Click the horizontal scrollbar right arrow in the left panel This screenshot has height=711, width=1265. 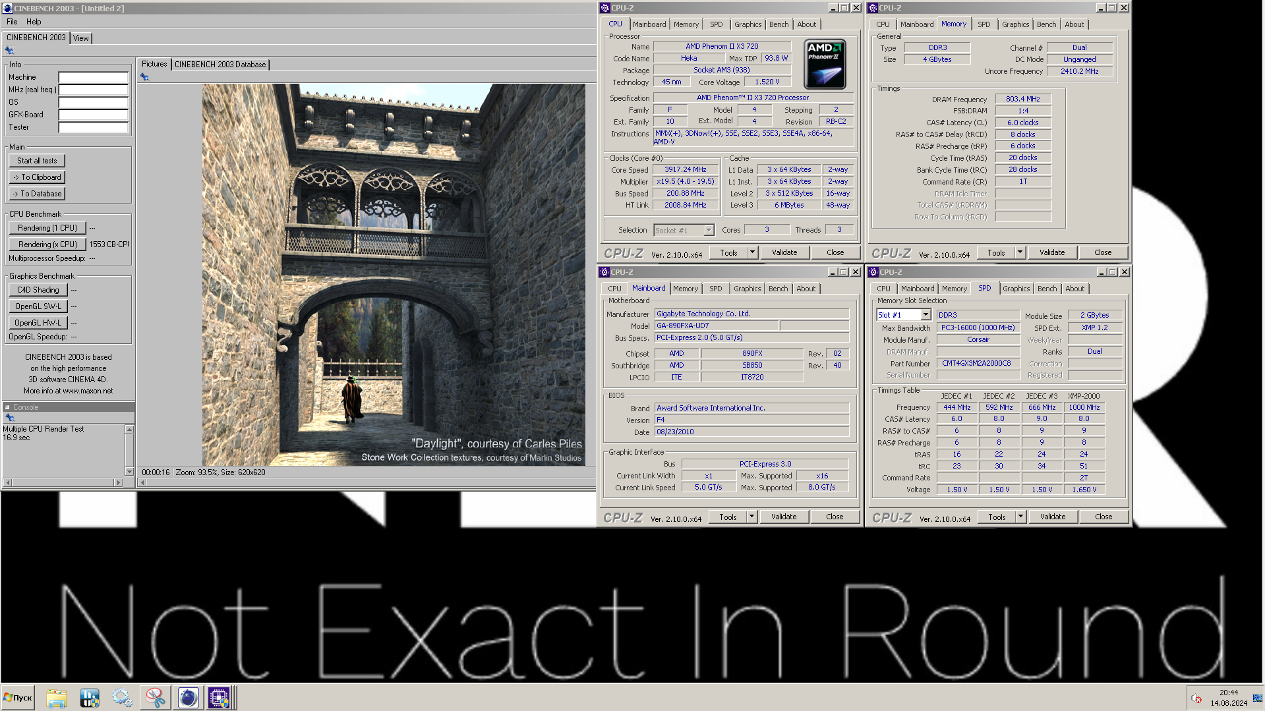(119, 483)
